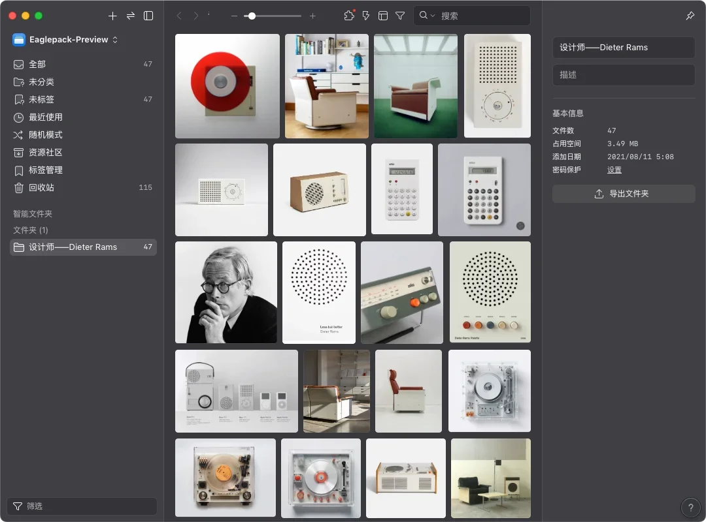Viewport: 706px width, 522px height.
Task: Click the switch library arrows icon
Action: pos(131,16)
